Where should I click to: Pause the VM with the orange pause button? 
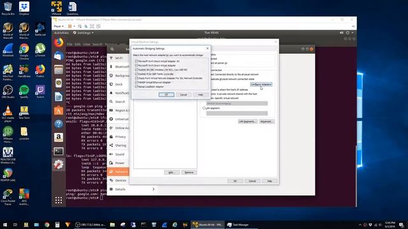tap(69, 26)
